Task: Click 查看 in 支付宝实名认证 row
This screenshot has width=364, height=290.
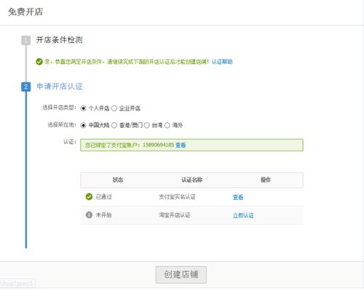Action: coord(238,197)
